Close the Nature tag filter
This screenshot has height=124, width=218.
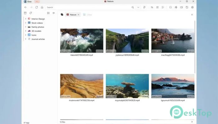click(78, 15)
